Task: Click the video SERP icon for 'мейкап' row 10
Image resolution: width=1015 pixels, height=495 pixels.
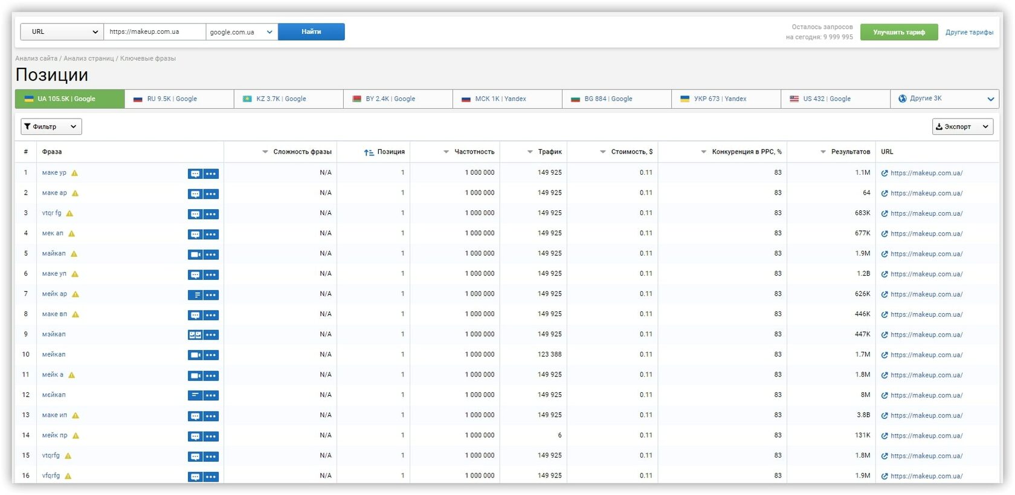Action: [x=195, y=355]
